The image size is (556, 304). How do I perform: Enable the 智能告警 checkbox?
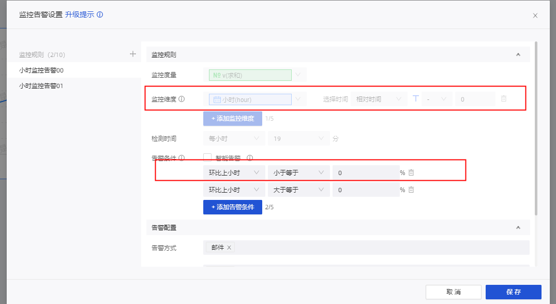coord(207,158)
